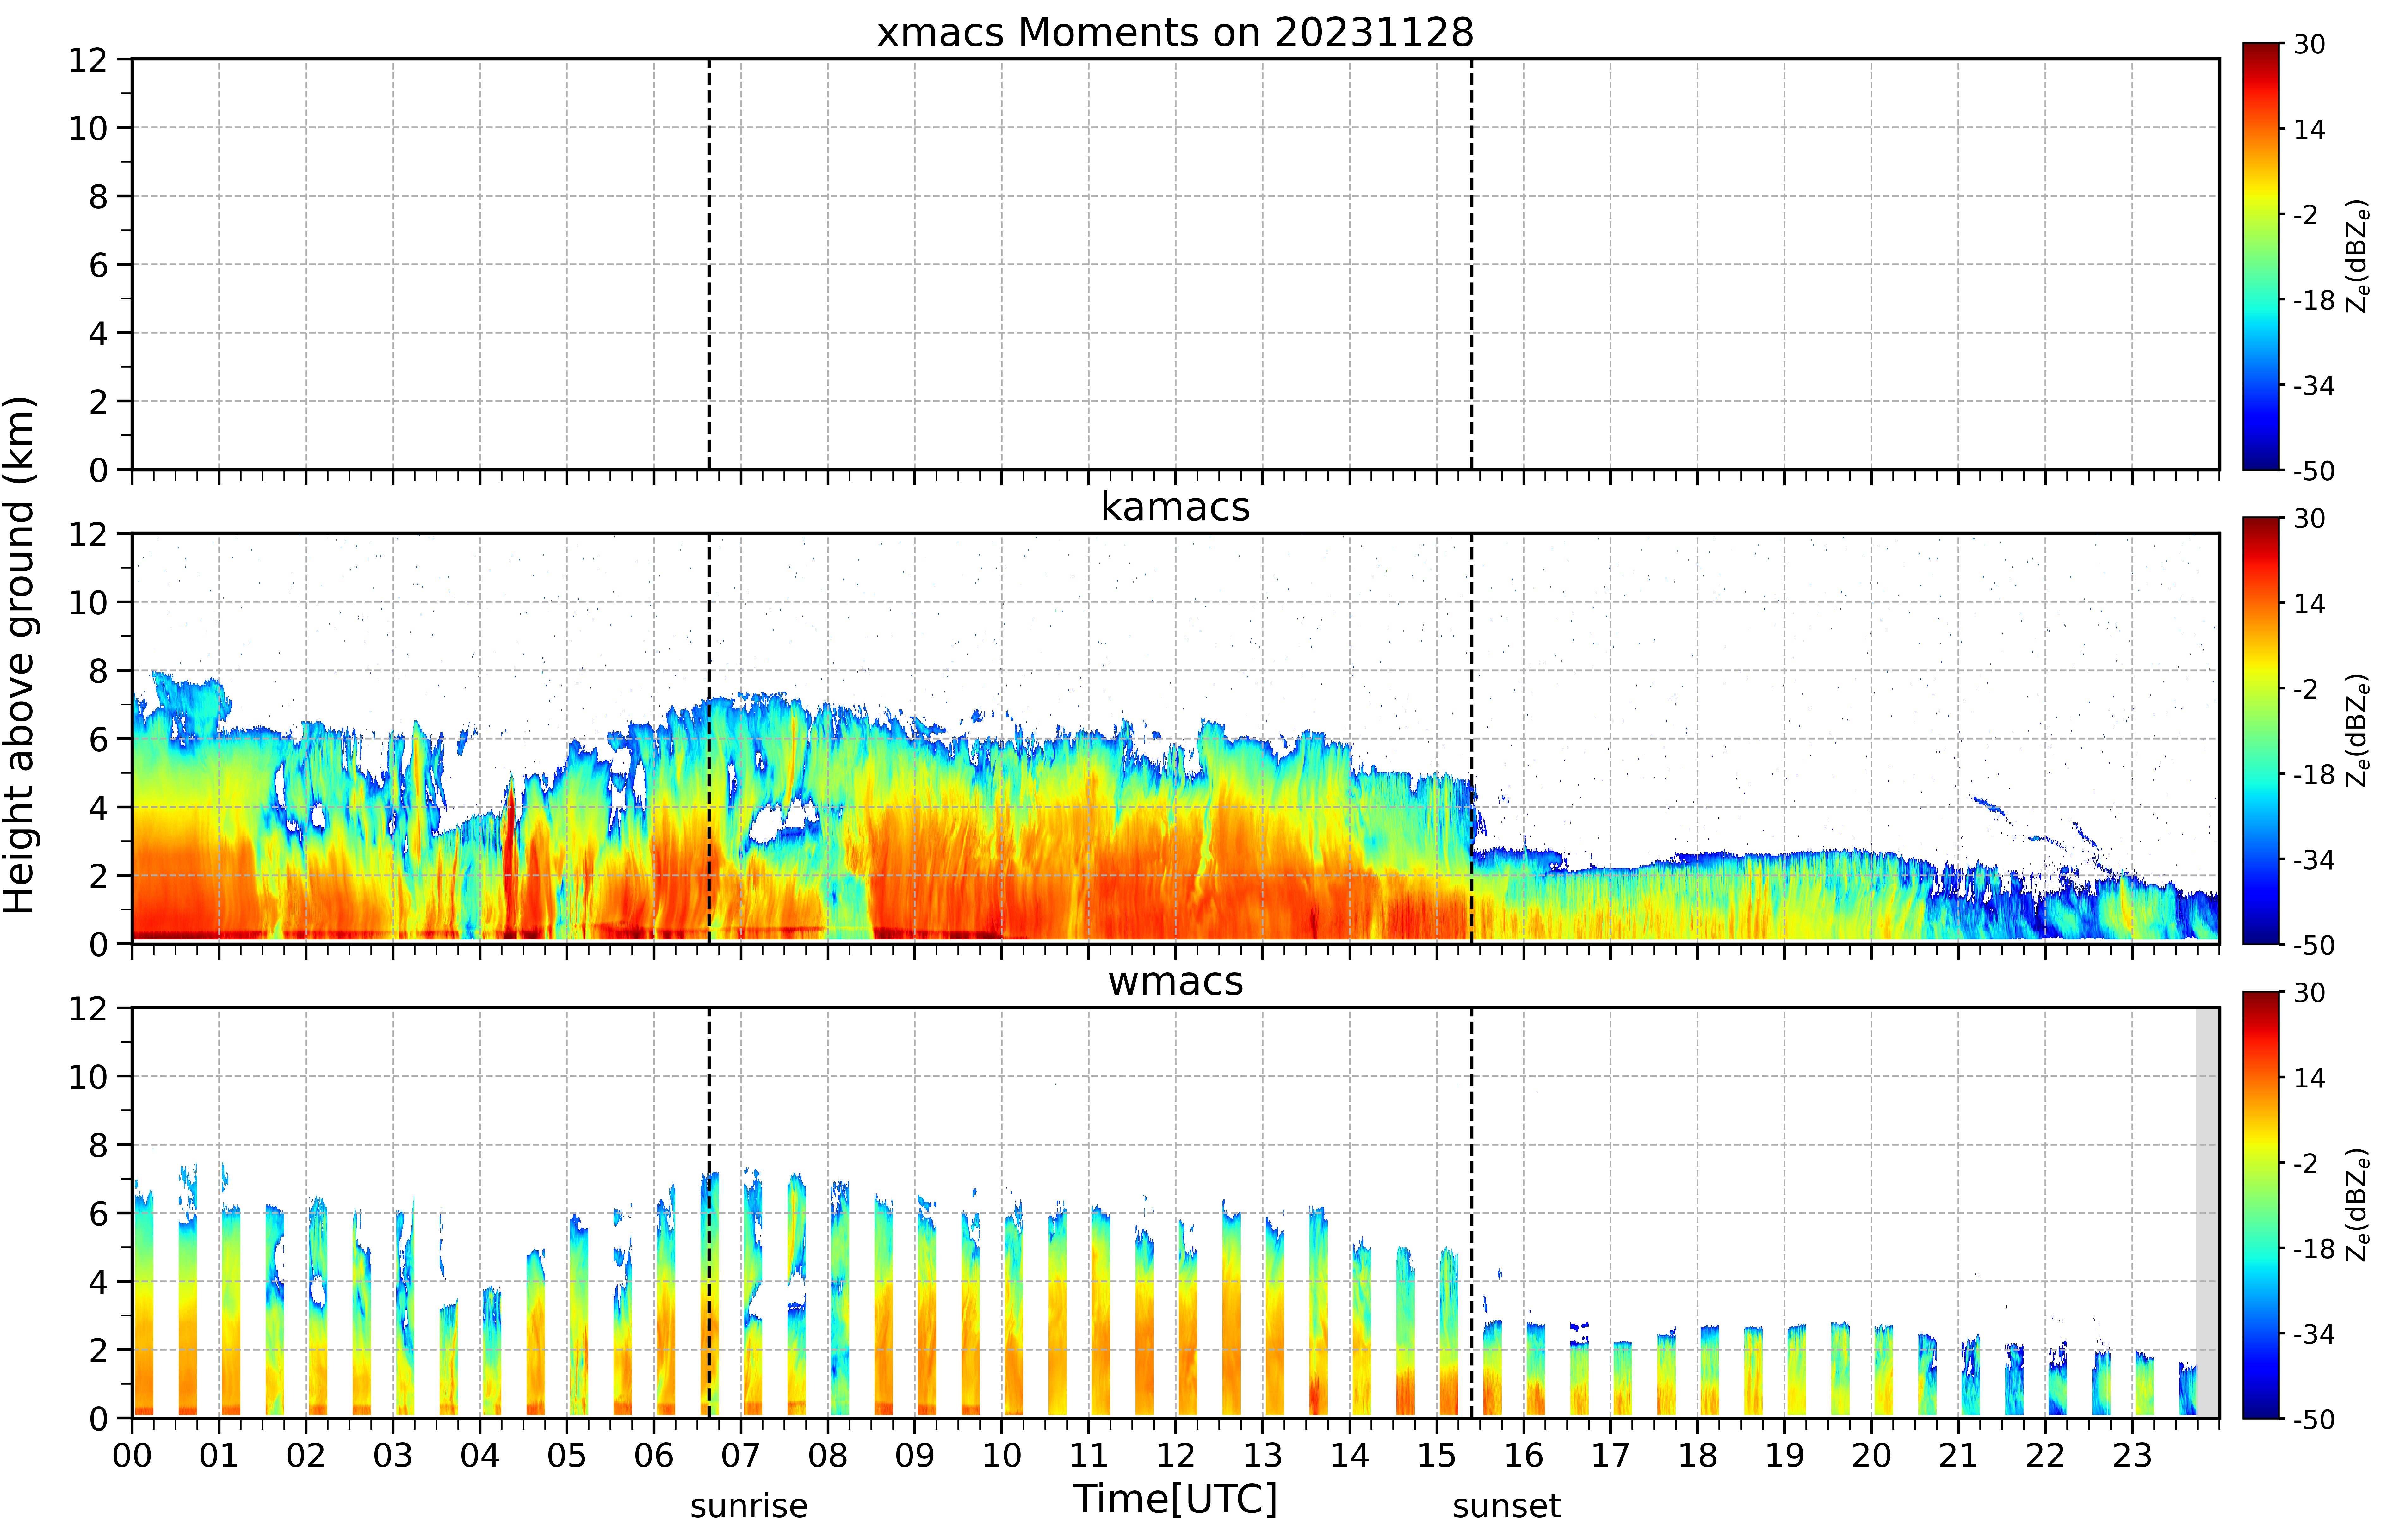Click the Time[UTC] axis label
Image resolution: width=2387 pixels, height=1540 pixels.
1175,1499
